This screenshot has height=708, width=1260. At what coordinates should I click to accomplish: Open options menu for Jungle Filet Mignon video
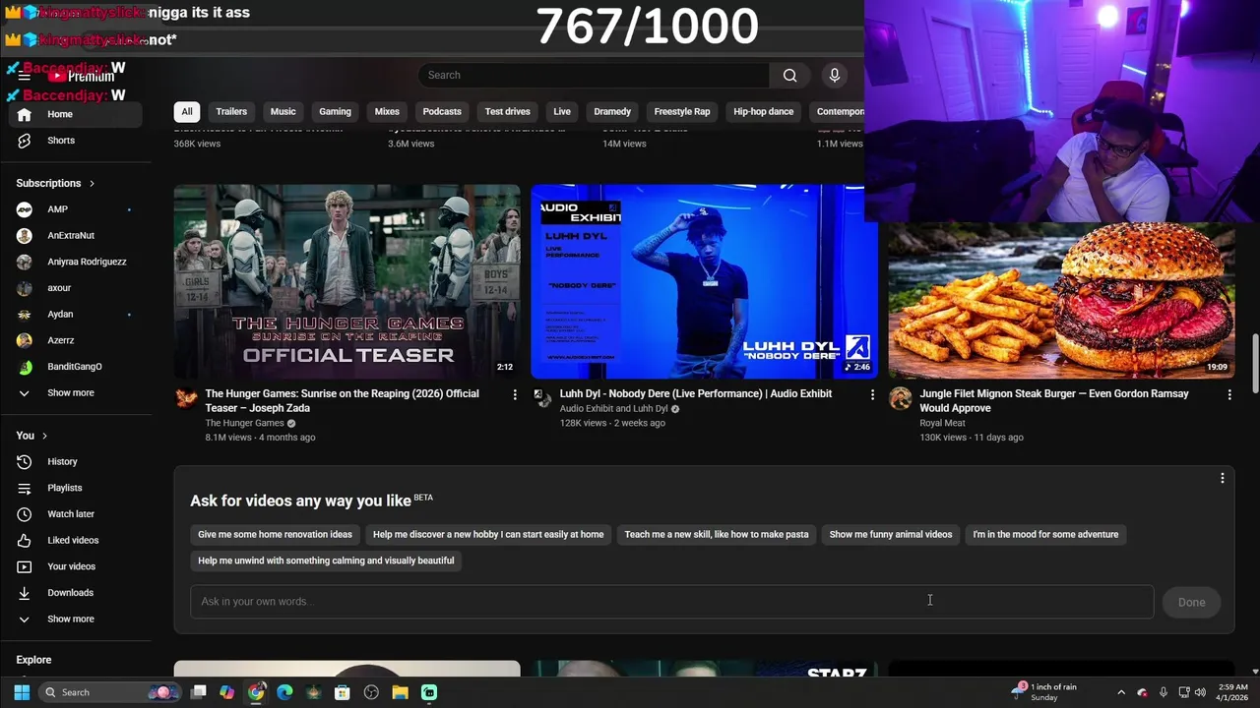(1229, 394)
